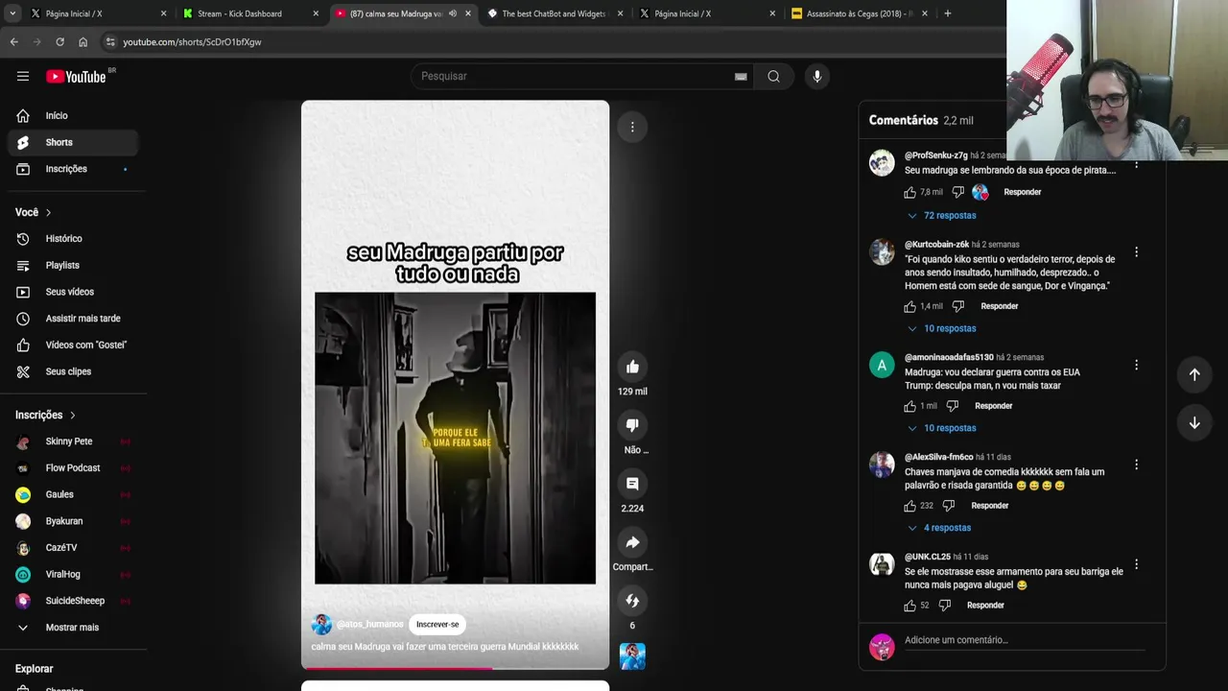Open options menu for @UNK.CL25 comment

[x=1137, y=564]
